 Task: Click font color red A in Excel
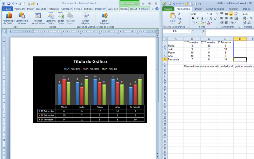[x=209, y=23]
